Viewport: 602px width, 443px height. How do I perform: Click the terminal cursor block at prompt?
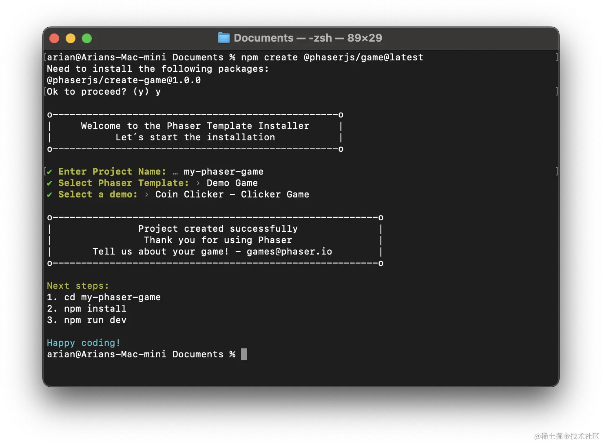pos(244,354)
